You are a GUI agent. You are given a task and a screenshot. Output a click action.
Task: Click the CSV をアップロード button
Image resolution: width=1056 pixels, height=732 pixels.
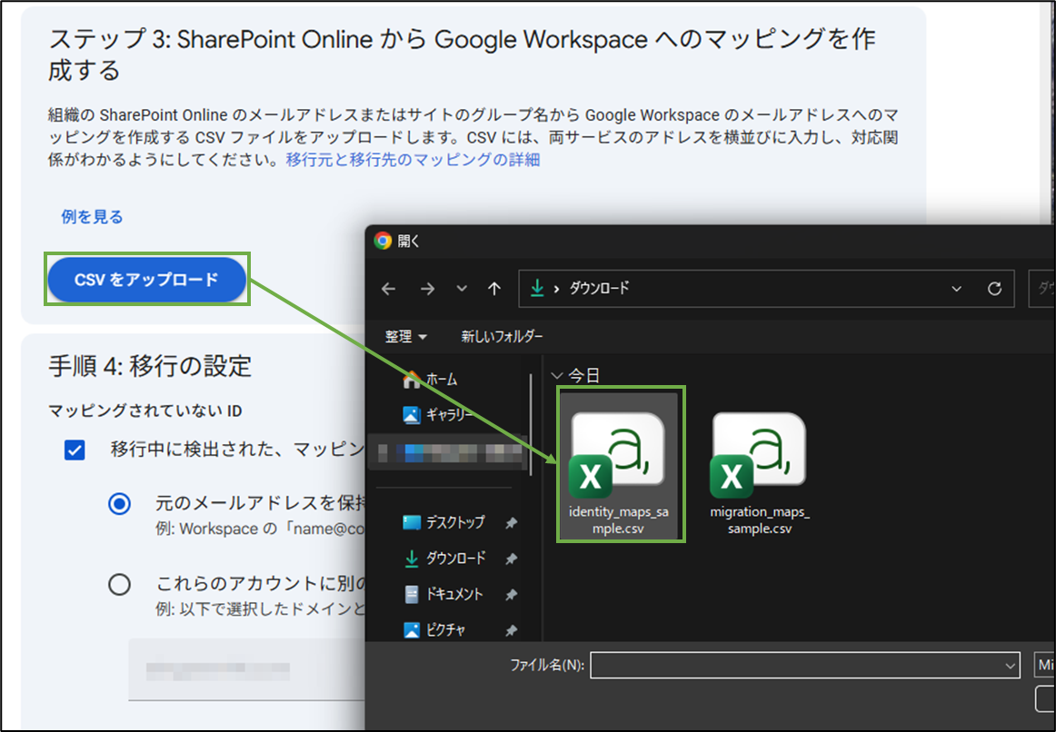pos(146,279)
